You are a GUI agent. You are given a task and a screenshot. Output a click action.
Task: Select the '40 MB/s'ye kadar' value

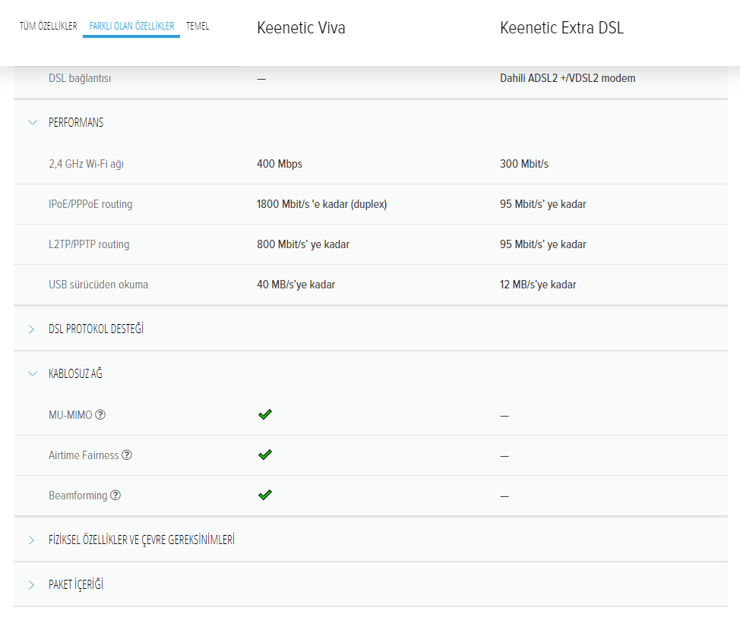point(296,285)
